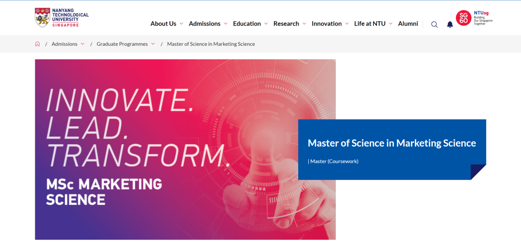Open the Admissions top menu
521x243 pixels.
[205, 24]
